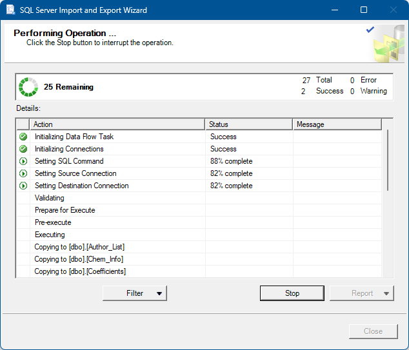Click the Stop button
409x350 pixels.
292,293
